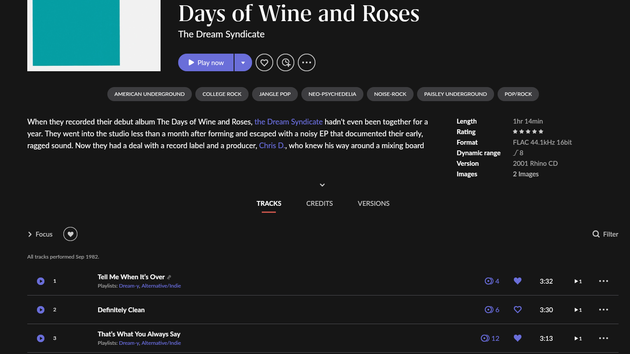
Task: Toggle heart on Definitely Clean track
Action: pyautogui.click(x=517, y=310)
